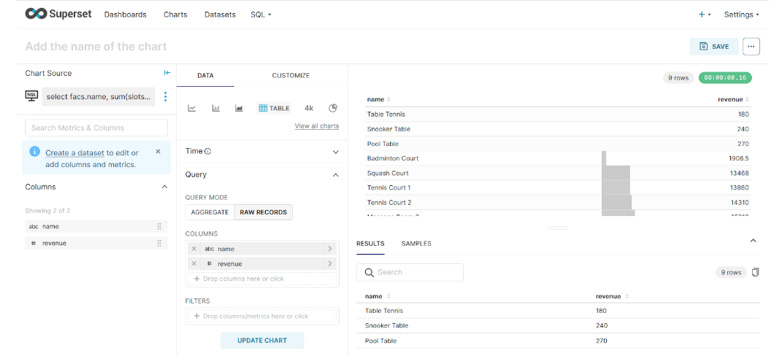Switch to the Customize tab
The height and width of the screenshot is (356, 774).
coord(291,75)
